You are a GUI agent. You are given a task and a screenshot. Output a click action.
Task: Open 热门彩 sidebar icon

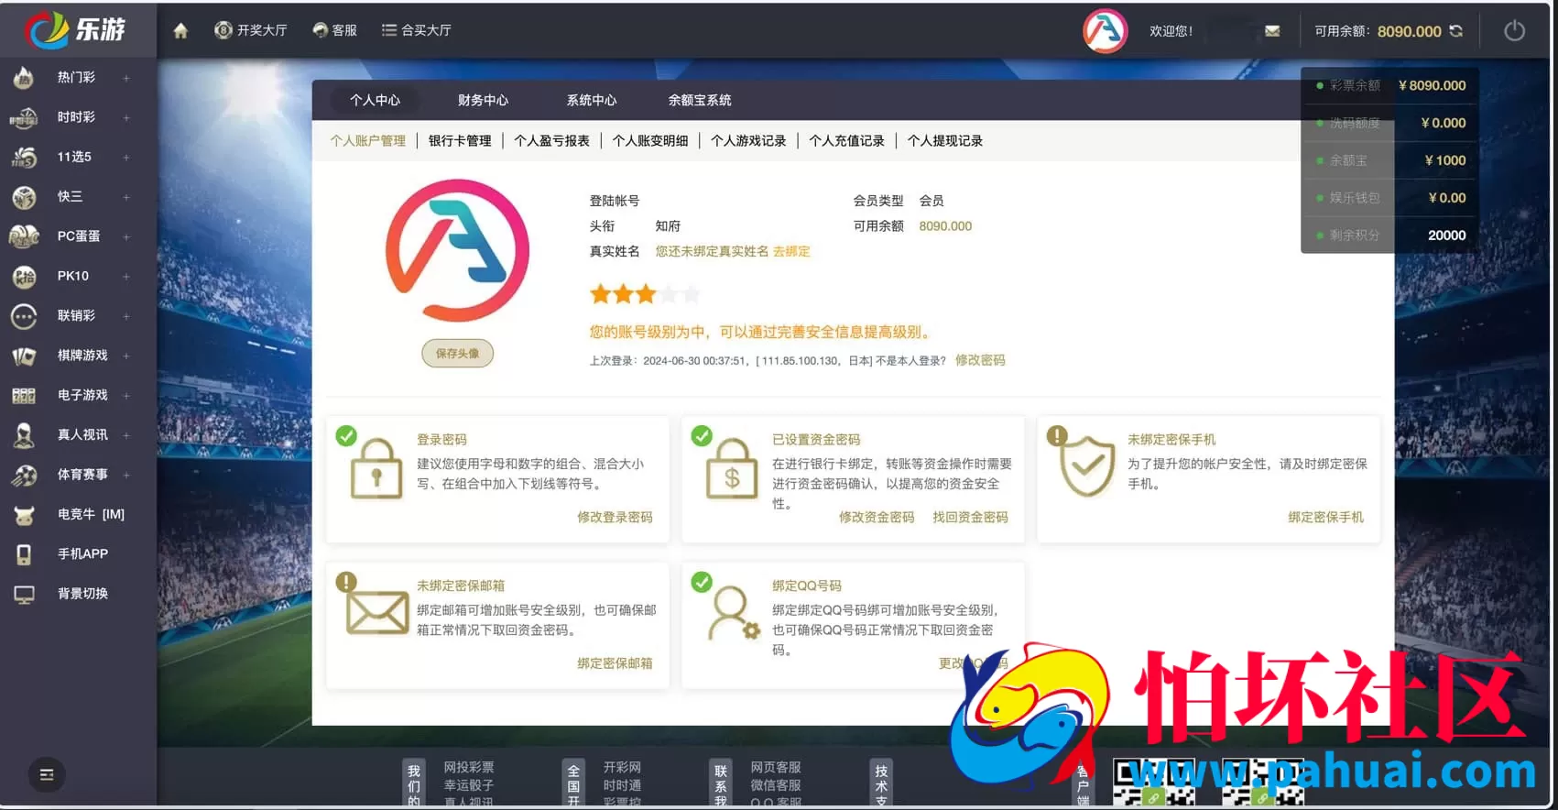(x=24, y=78)
